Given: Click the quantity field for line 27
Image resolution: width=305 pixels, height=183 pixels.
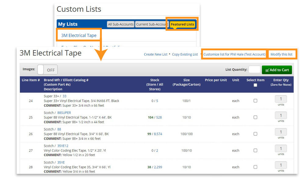Looking at the screenshot, I should point(281,149).
